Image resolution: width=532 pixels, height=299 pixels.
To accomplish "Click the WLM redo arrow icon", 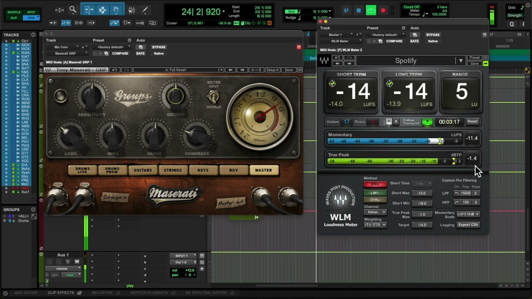I will click(x=348, y=58).
